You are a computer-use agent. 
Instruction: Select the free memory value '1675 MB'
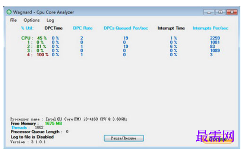pos(54,124)
